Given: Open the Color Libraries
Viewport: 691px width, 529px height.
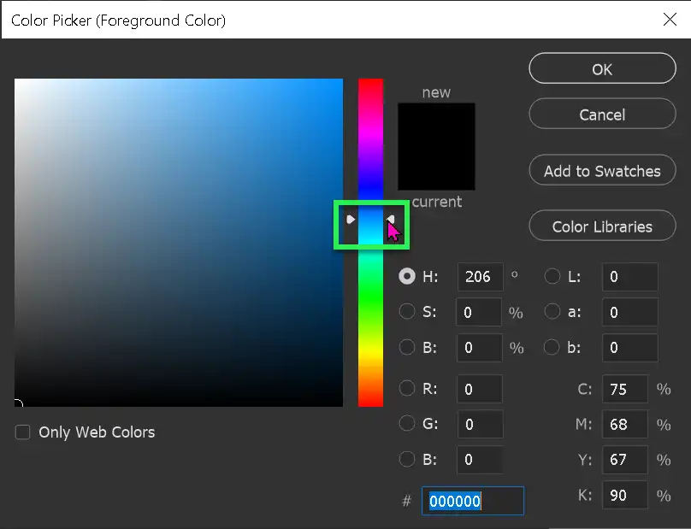Looking at the screenshot, I should point(602,226).
